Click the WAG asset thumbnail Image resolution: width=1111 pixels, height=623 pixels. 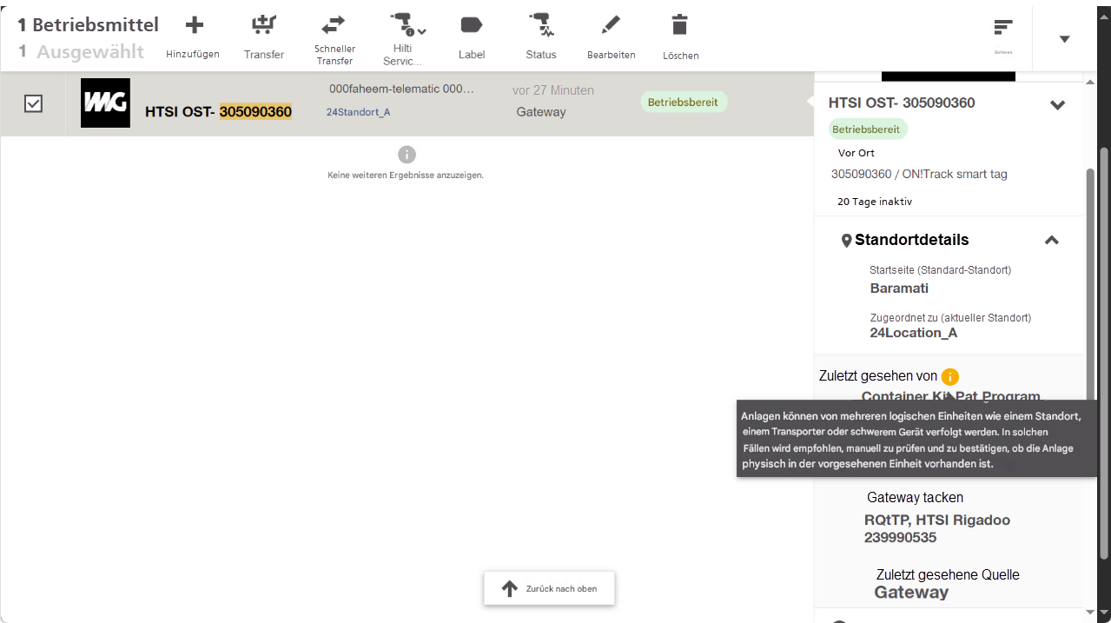coord(105,103)
